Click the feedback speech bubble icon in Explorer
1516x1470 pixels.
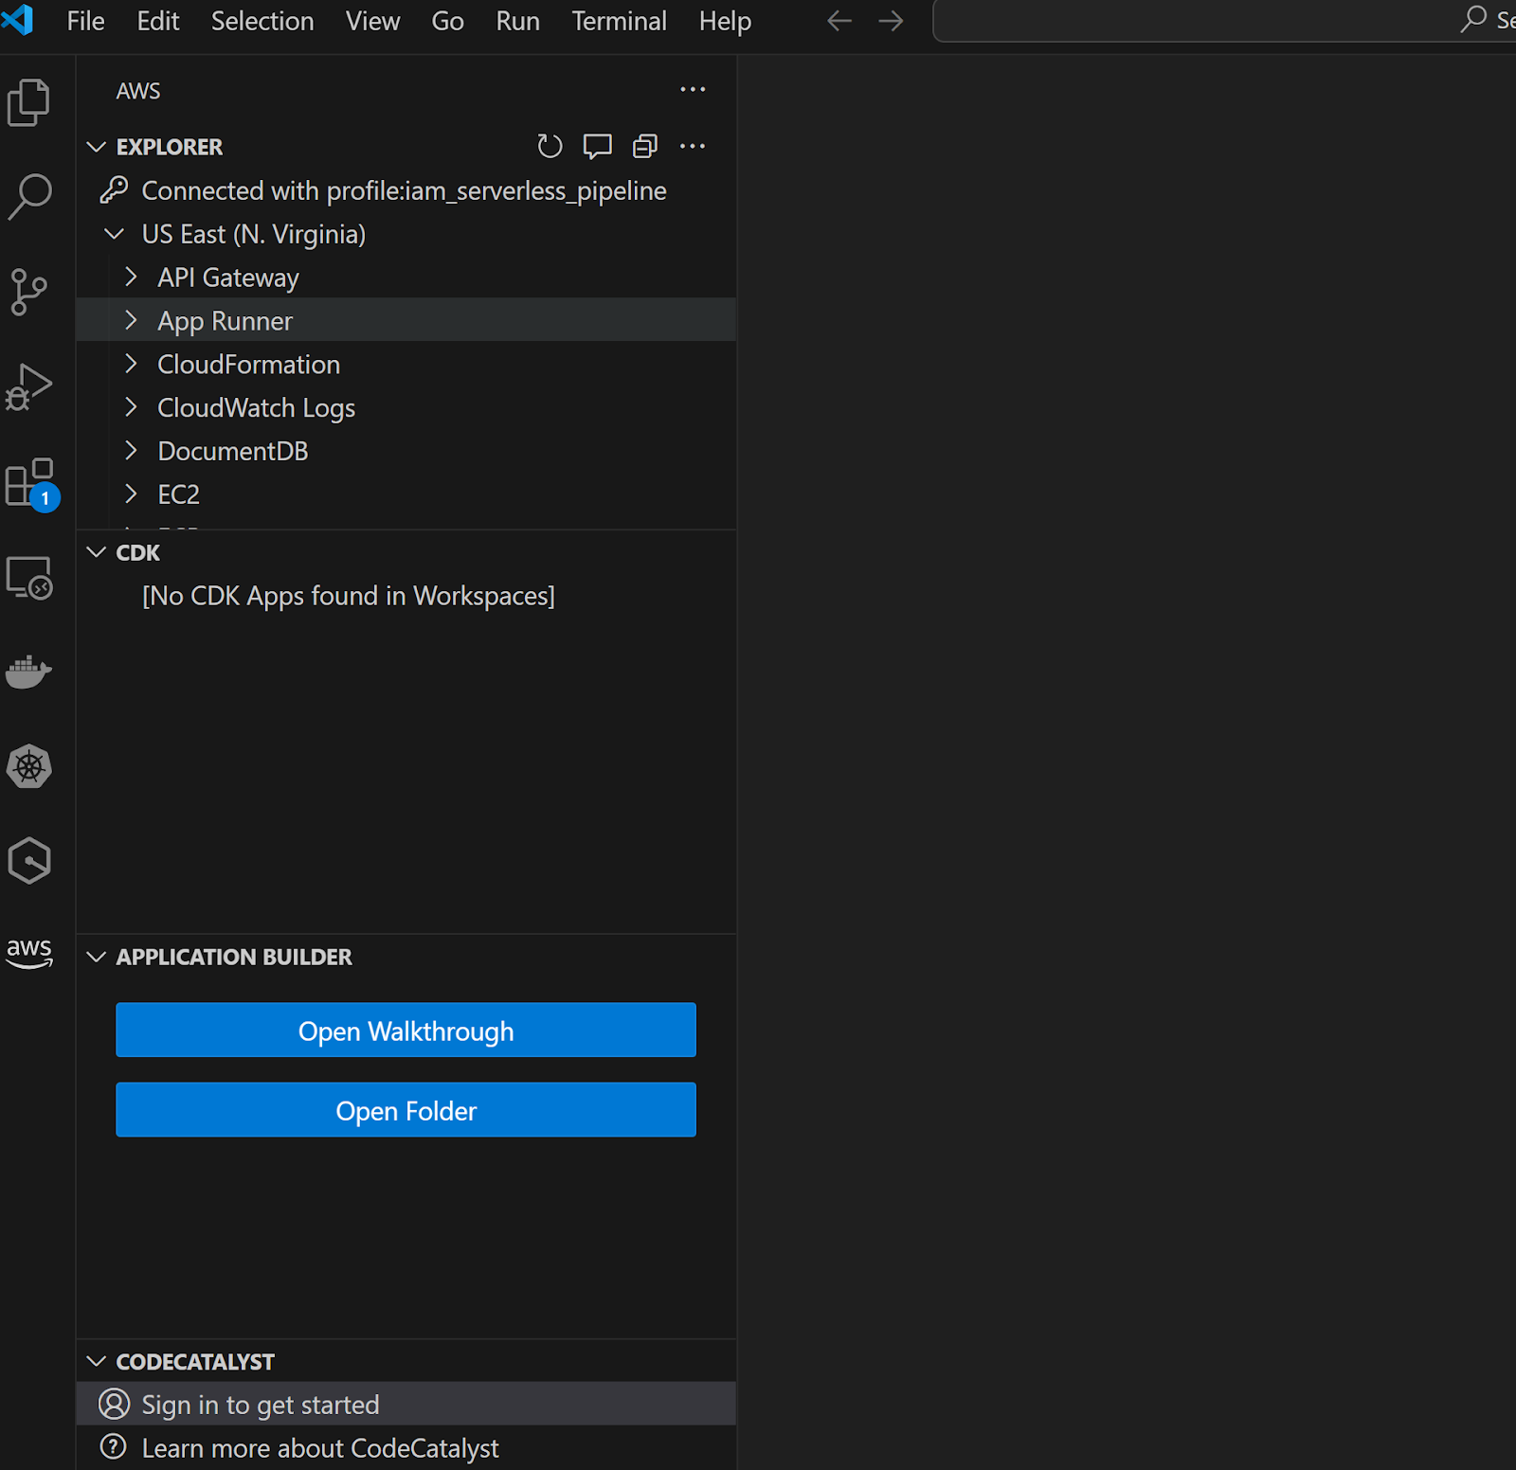coord(597,146)
